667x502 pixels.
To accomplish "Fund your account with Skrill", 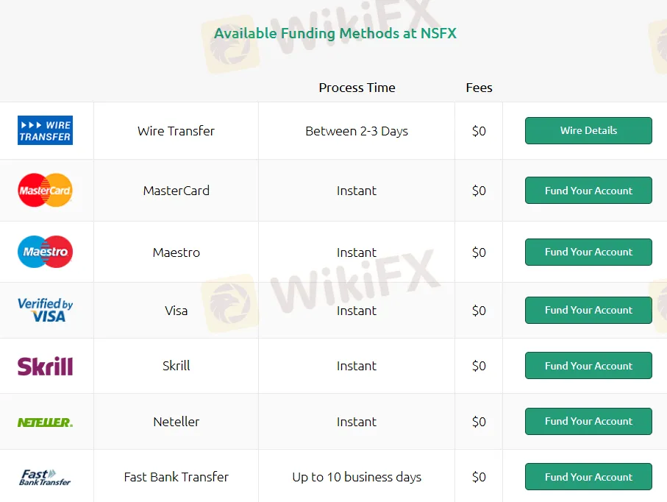I will [588, 365].
